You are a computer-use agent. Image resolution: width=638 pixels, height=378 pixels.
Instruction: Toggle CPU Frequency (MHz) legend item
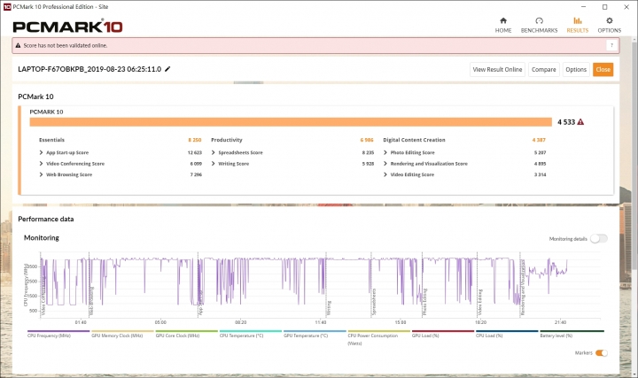[x=58, y=334]
